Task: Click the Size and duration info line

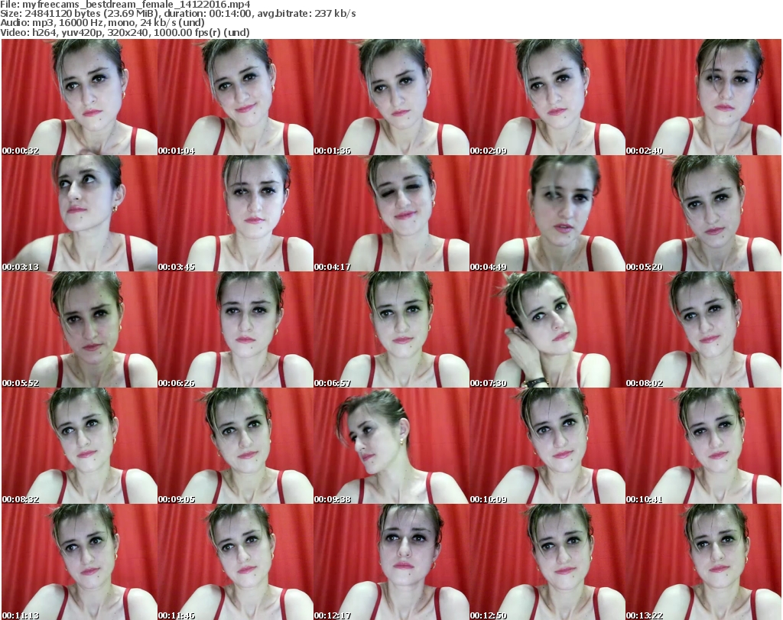Action: tap(177, 14)
